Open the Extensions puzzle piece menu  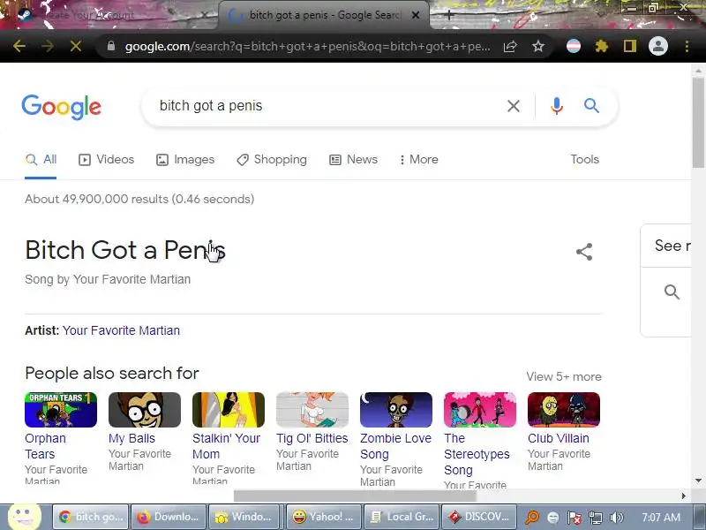coord(602,46)
